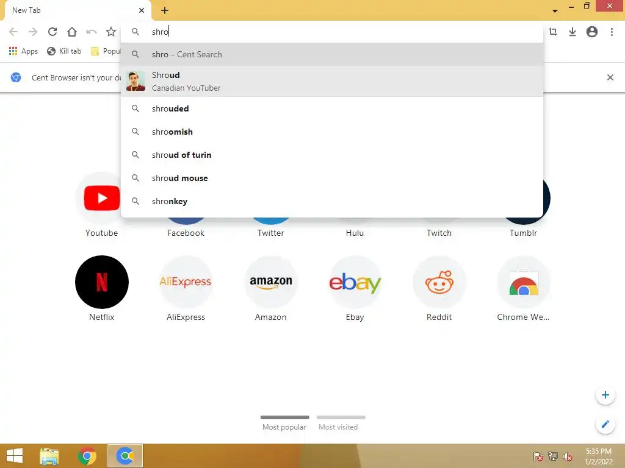The height and width of the screenshot is (468, 625).
Task: Choose the 'shrouded' suggestion
Action: pos(332,108)
